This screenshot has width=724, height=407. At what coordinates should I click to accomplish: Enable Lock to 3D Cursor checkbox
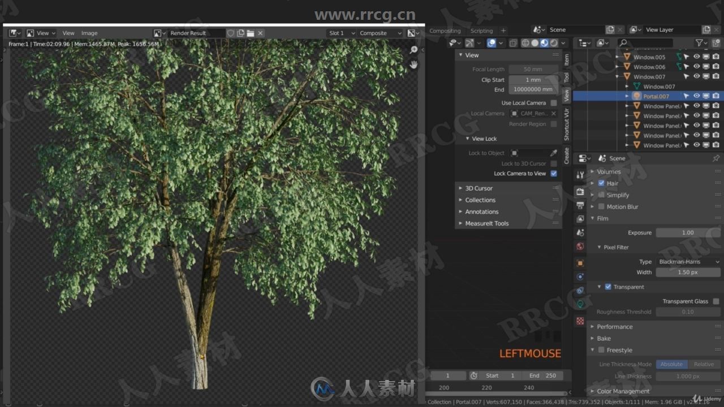[x=554, y=163]
